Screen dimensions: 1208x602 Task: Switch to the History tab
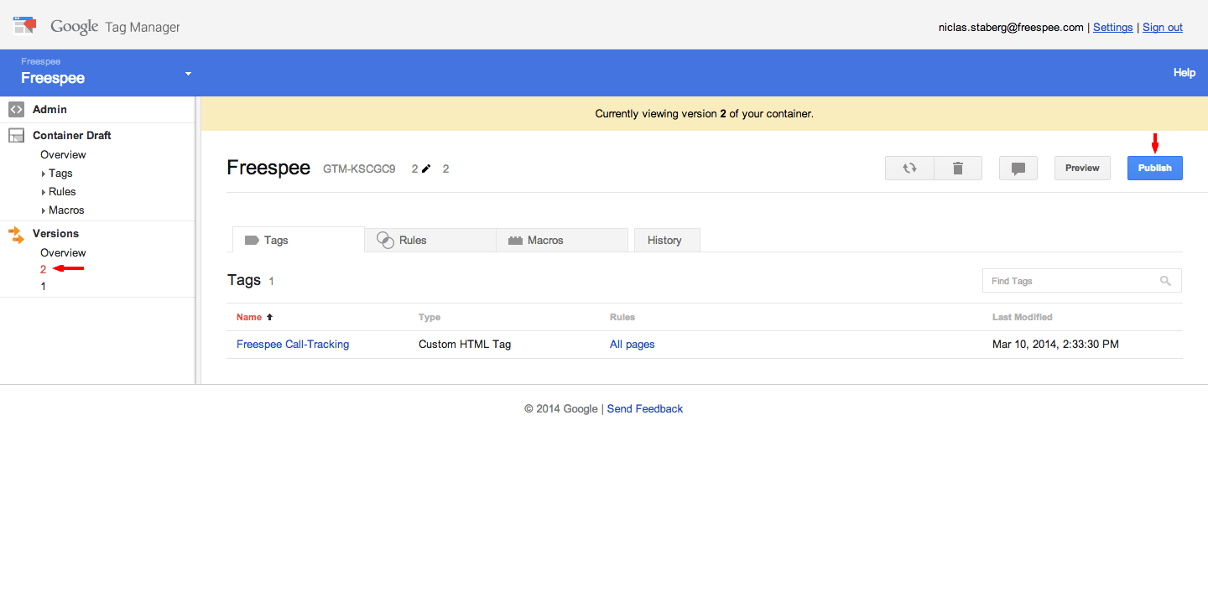(667, 240)
